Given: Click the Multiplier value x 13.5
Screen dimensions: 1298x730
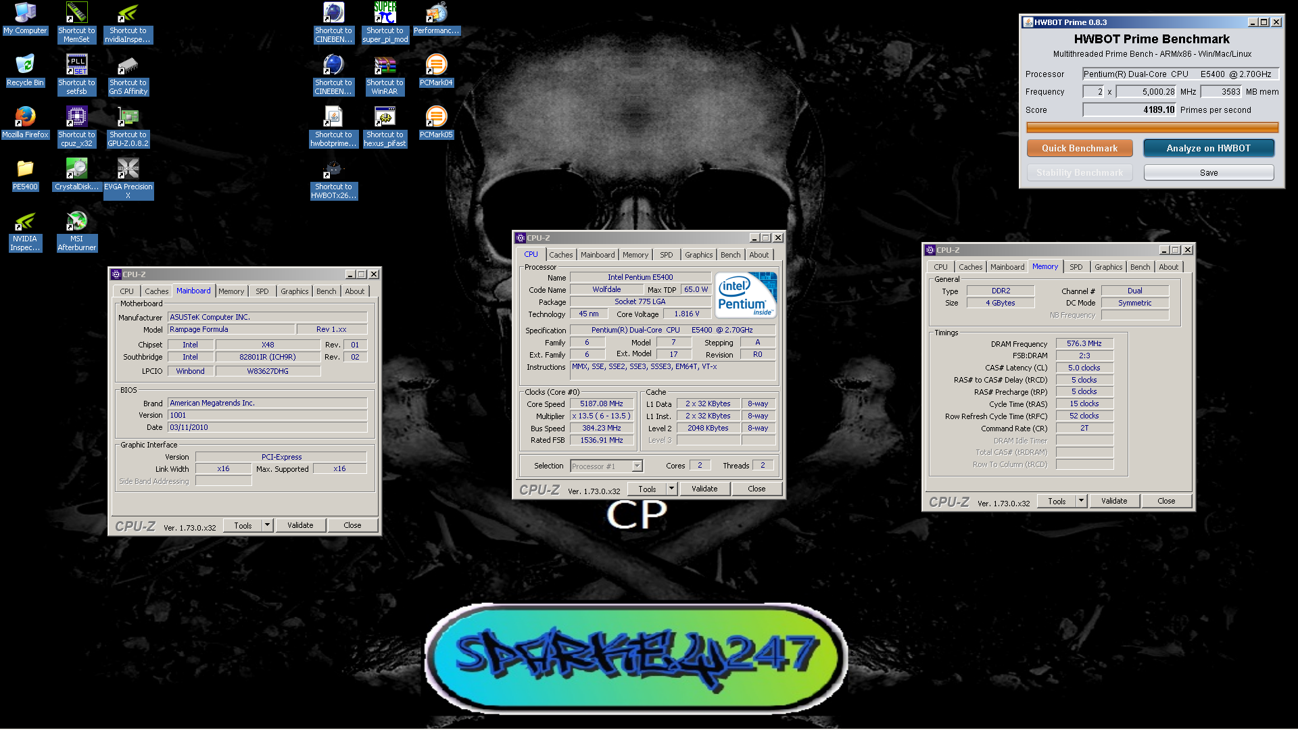Looking at the screenshot, I should click(x=601, y=416).
